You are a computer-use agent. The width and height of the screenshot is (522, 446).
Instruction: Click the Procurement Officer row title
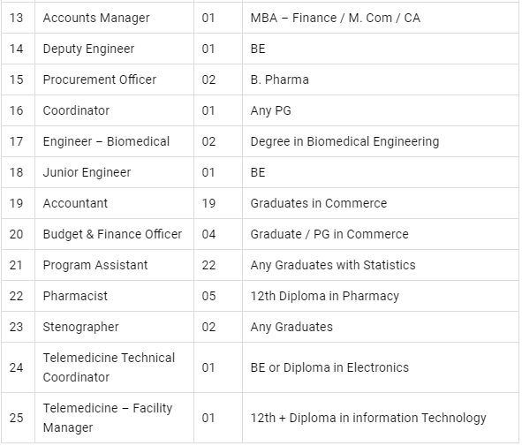(x=100, y=79)
